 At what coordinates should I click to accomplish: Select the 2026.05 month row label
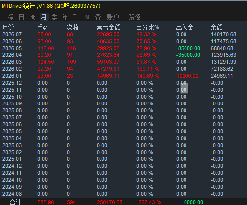point(12,48)
